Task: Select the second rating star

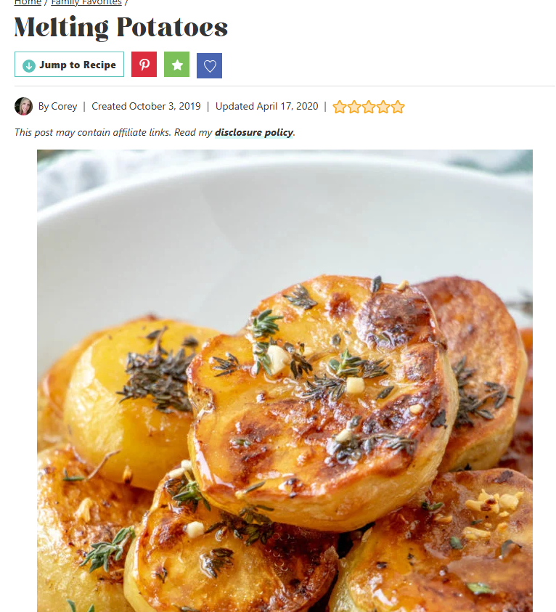Action: coord(354,107)
